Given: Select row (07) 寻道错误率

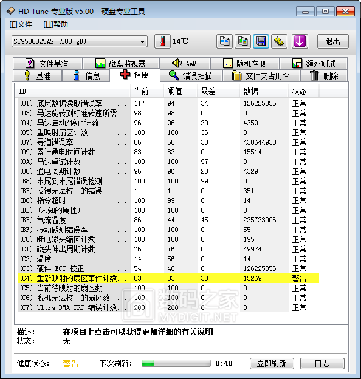Looking at the screenshot, I should coord(168,142).
